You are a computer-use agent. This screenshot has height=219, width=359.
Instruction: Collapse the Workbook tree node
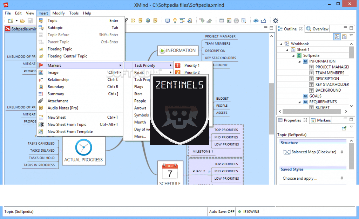282,44
